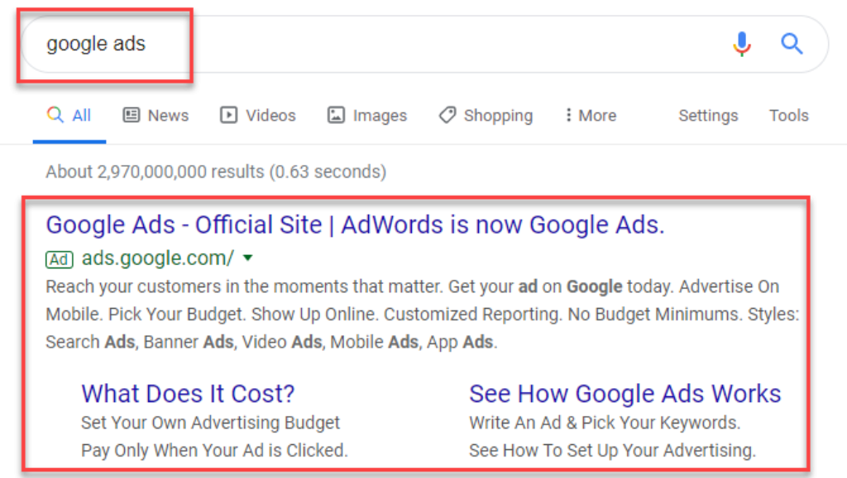Click the Tools button
This screenshot has width=847, height=478.
pyautogui.click(x=788, y=116)
